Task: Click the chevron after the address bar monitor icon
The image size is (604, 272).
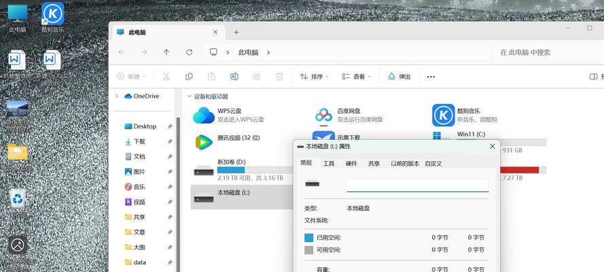Action: [x=228, y=52]
